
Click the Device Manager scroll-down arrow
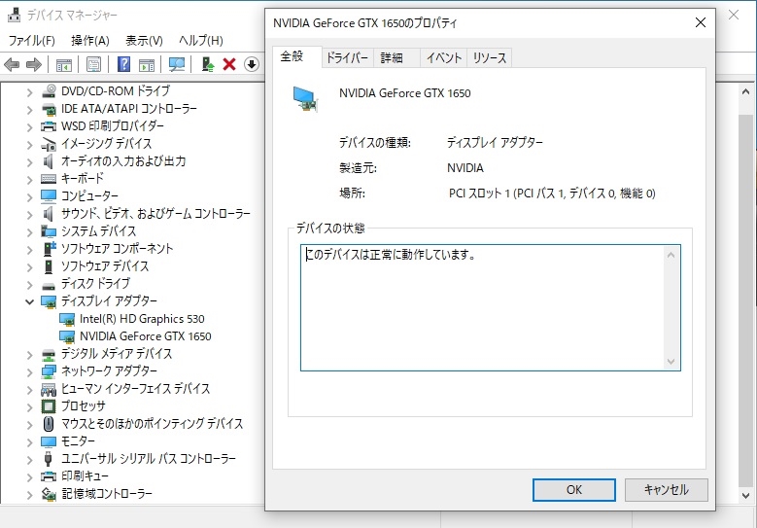point(746,495)
